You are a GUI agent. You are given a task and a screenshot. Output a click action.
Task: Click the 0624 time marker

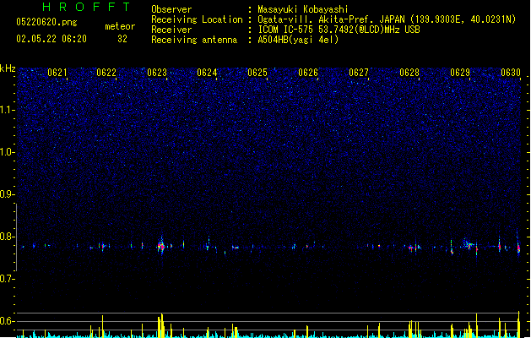pos(207,73)
